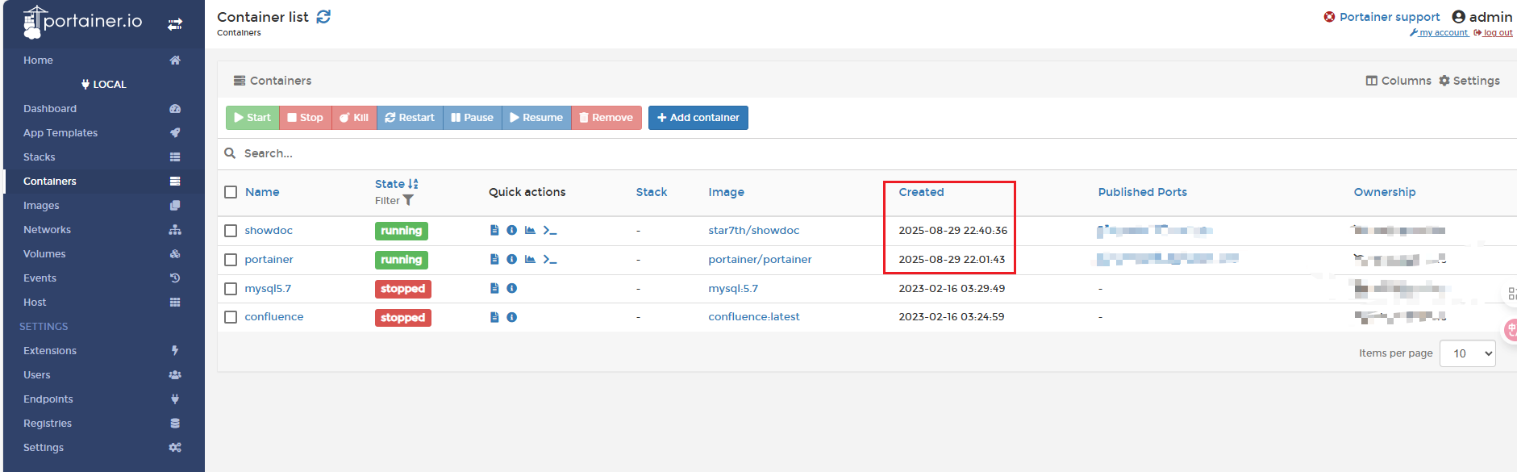Sort by Name column header
1517x472 pixels.
pos(262,192)
